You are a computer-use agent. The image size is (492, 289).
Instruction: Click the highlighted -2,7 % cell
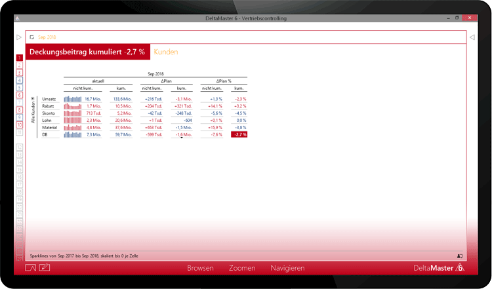click(239, 135)
